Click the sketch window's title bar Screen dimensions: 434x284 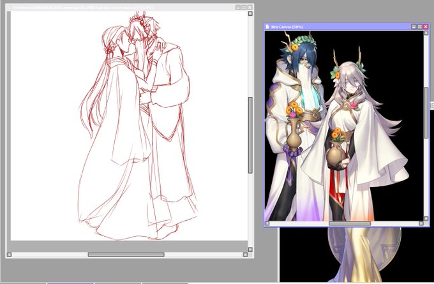coord(130,8)
